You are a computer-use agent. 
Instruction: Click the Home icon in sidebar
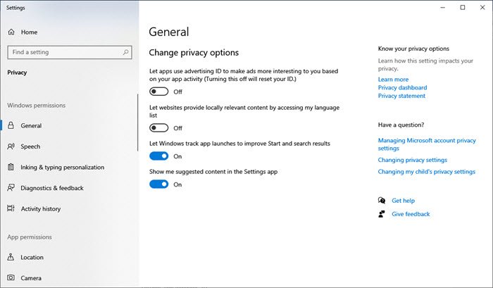[x=11, y=32]
